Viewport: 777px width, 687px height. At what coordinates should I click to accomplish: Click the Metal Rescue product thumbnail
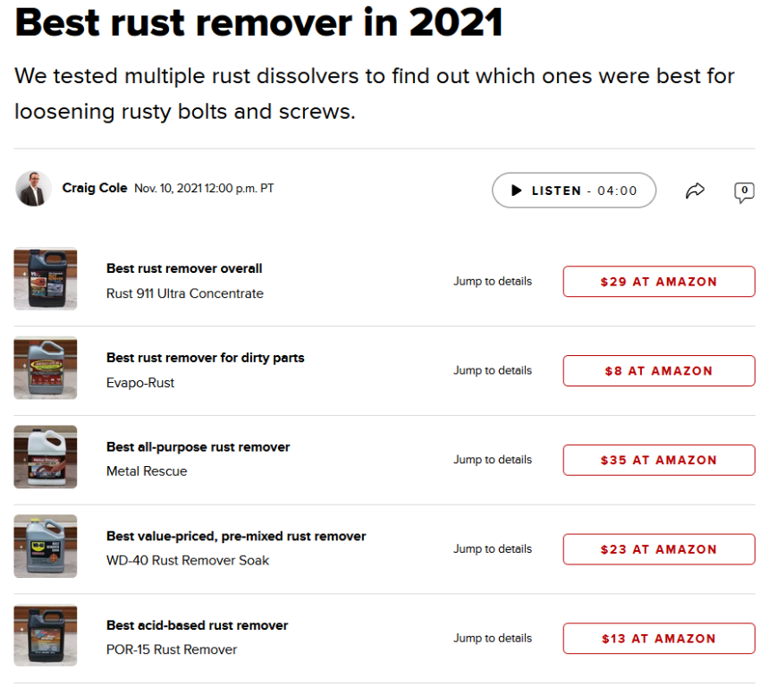[x=46, y=458]
